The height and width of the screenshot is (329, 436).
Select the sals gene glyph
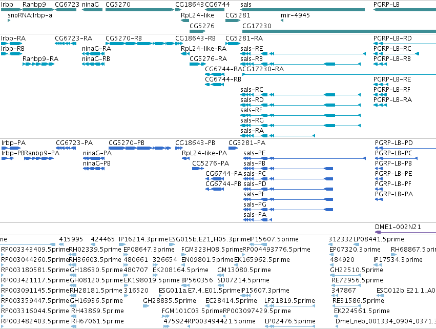302,10
